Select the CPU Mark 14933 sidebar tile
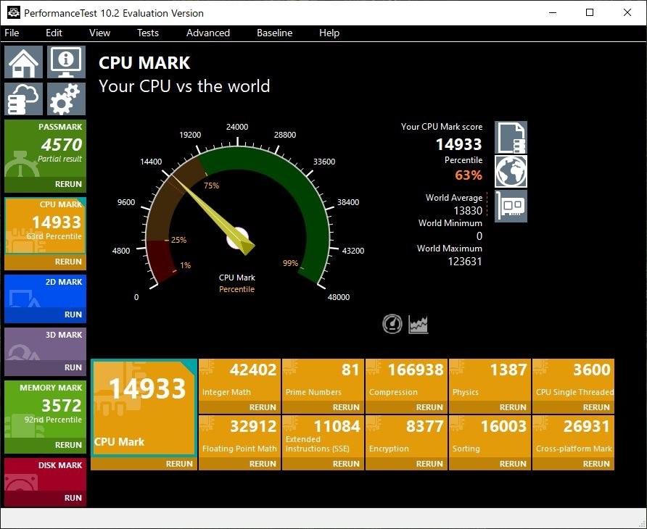Image resolution: width=647 pixels, height=529 pixels. click(46, 226)
